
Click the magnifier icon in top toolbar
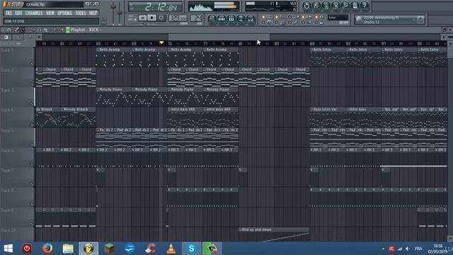pos(345,6)
